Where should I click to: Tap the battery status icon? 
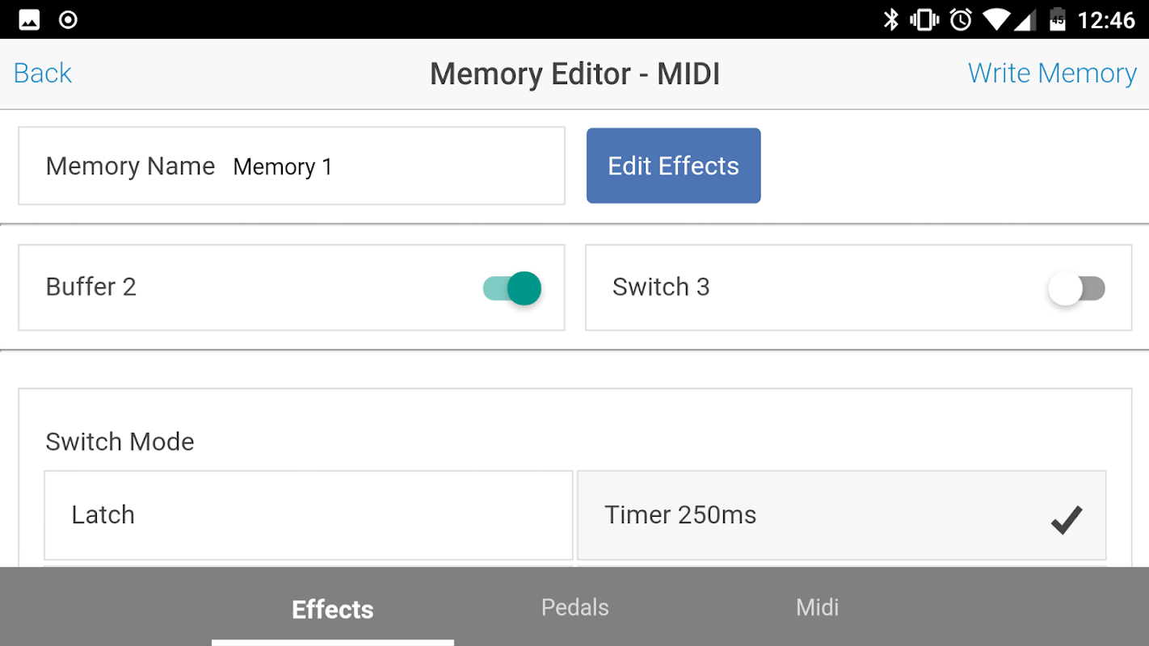pos(1057,19)
